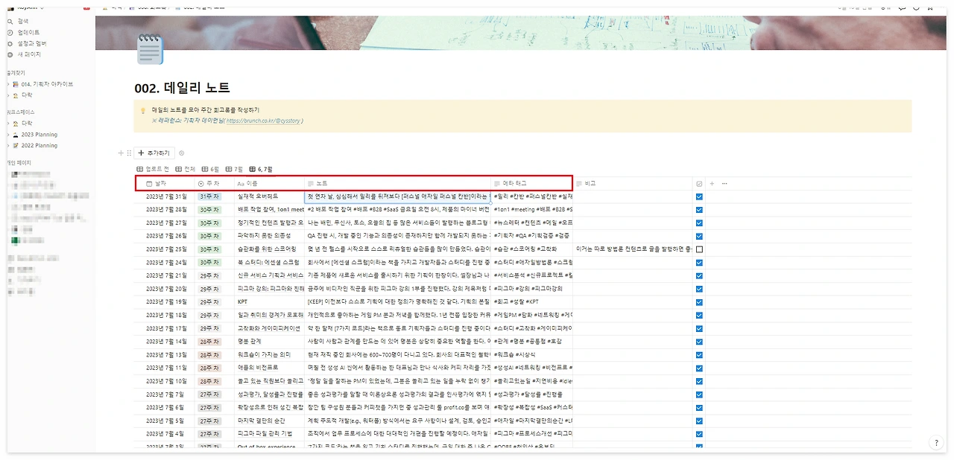Click the 워크숍이 가지는 의미 name cell
This screenshot has height=460, width=954.
(x=263, y=354)
